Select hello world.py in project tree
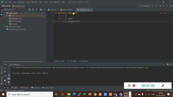 (16, 21)
